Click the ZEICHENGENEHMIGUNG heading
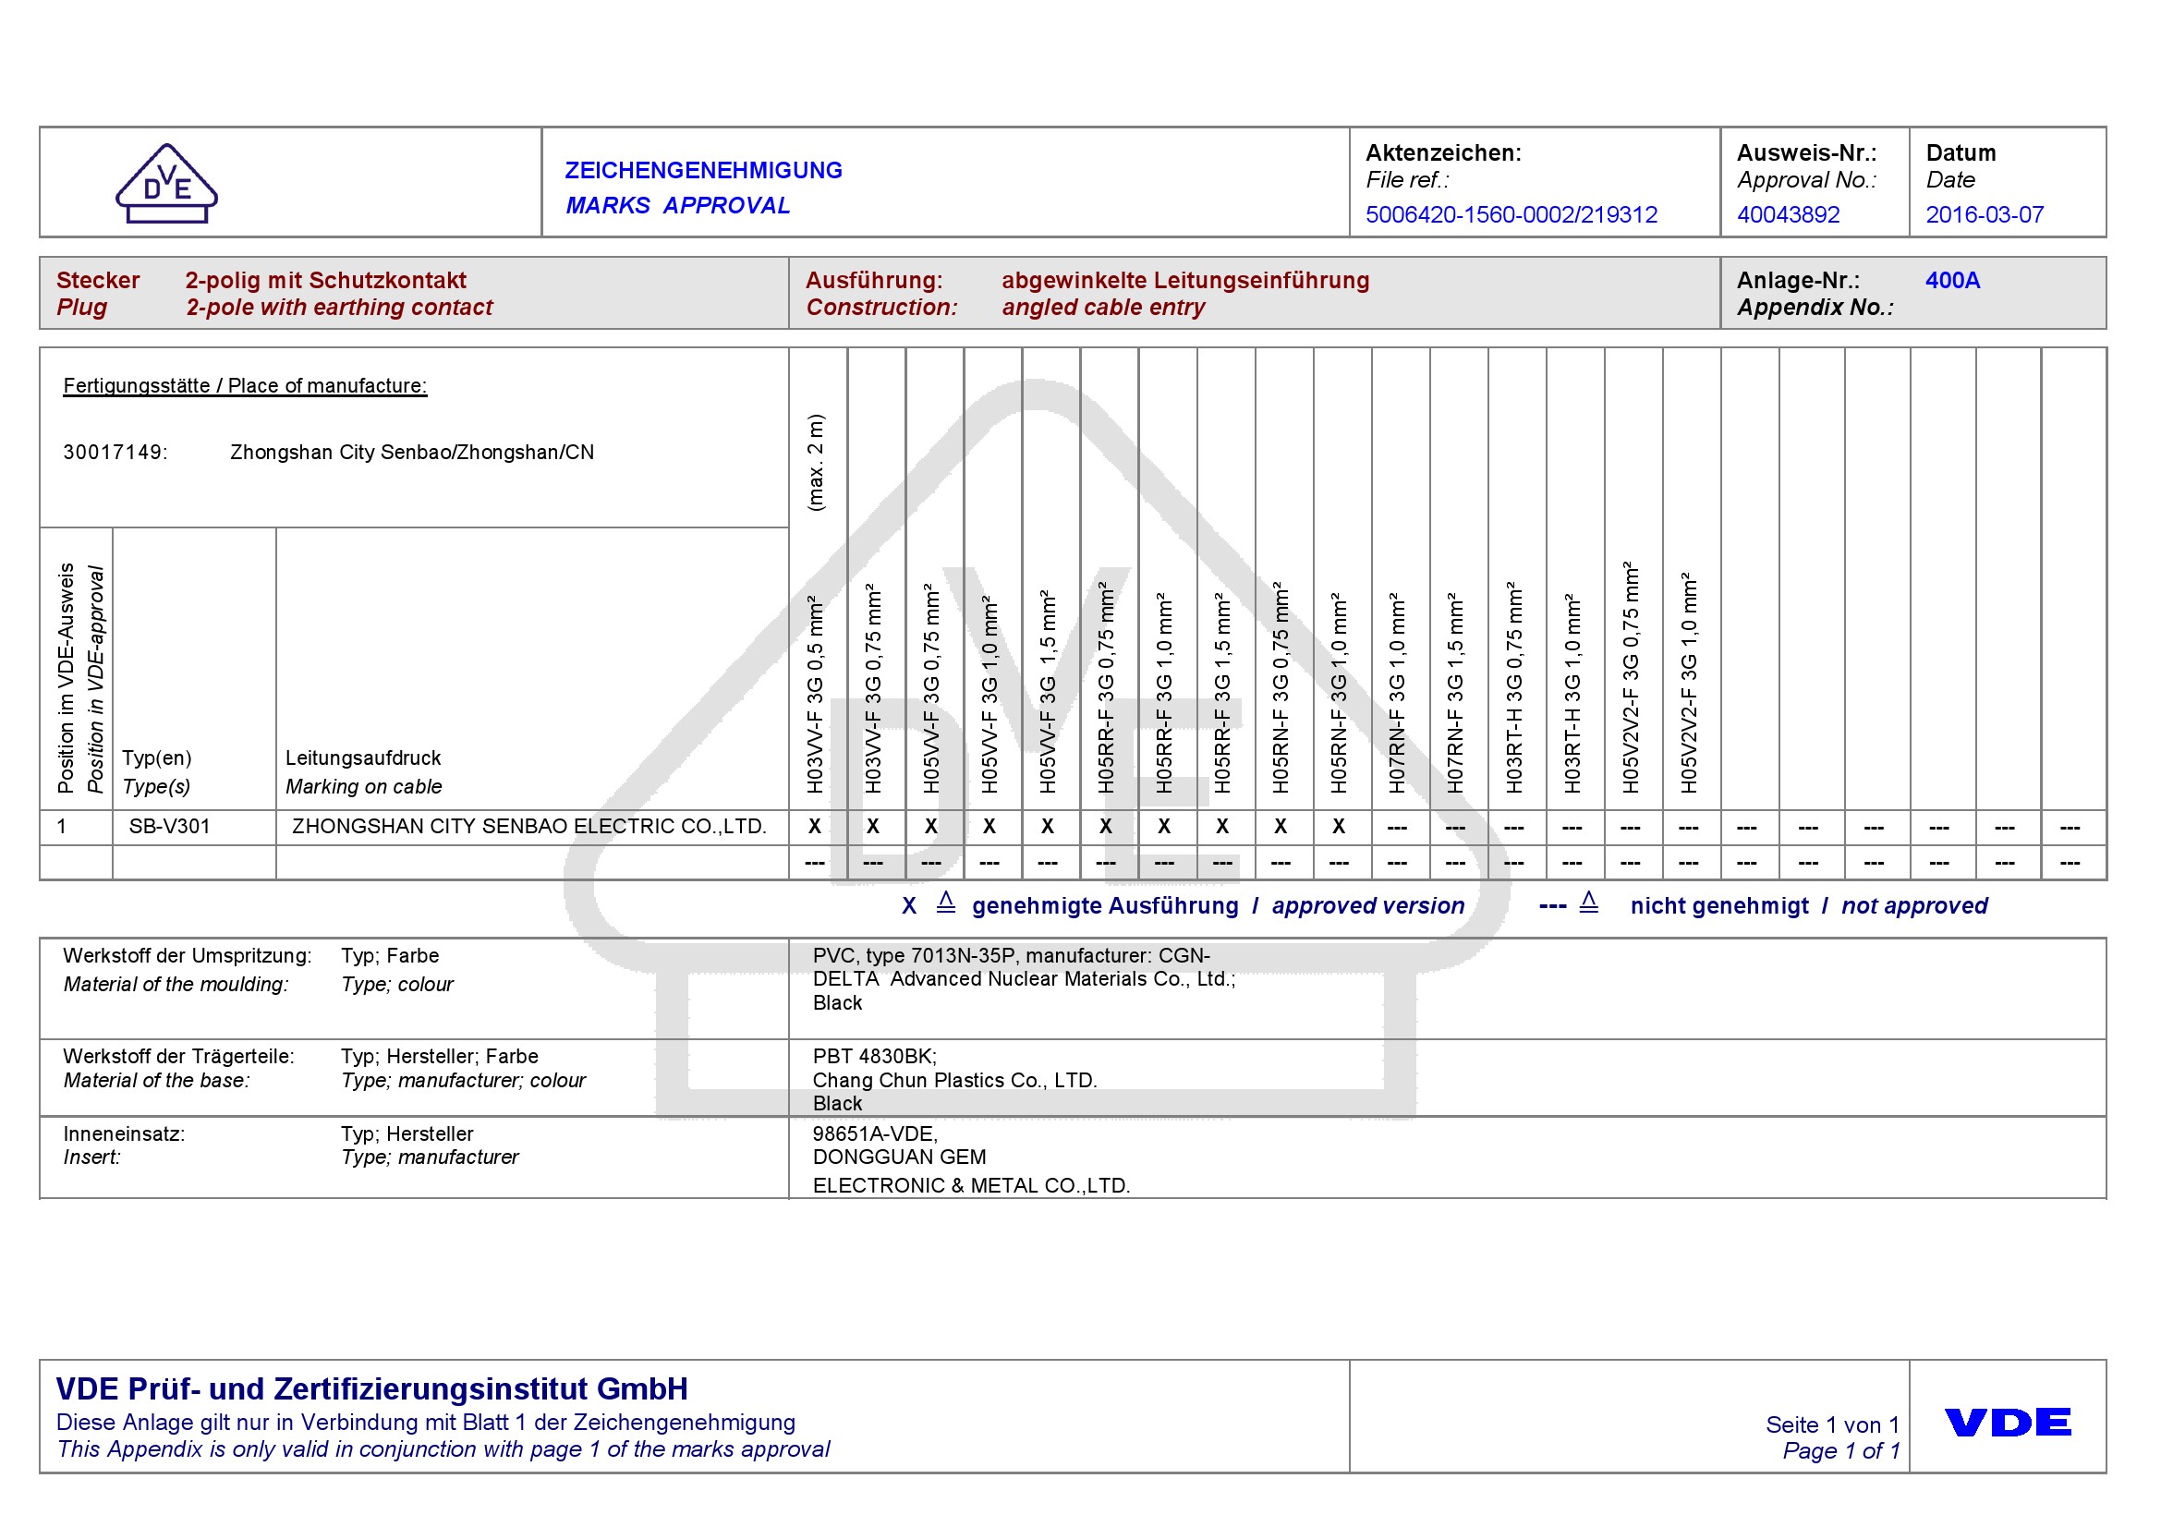This screenshot has width=2161, height=1527. (x=703, y=170)
